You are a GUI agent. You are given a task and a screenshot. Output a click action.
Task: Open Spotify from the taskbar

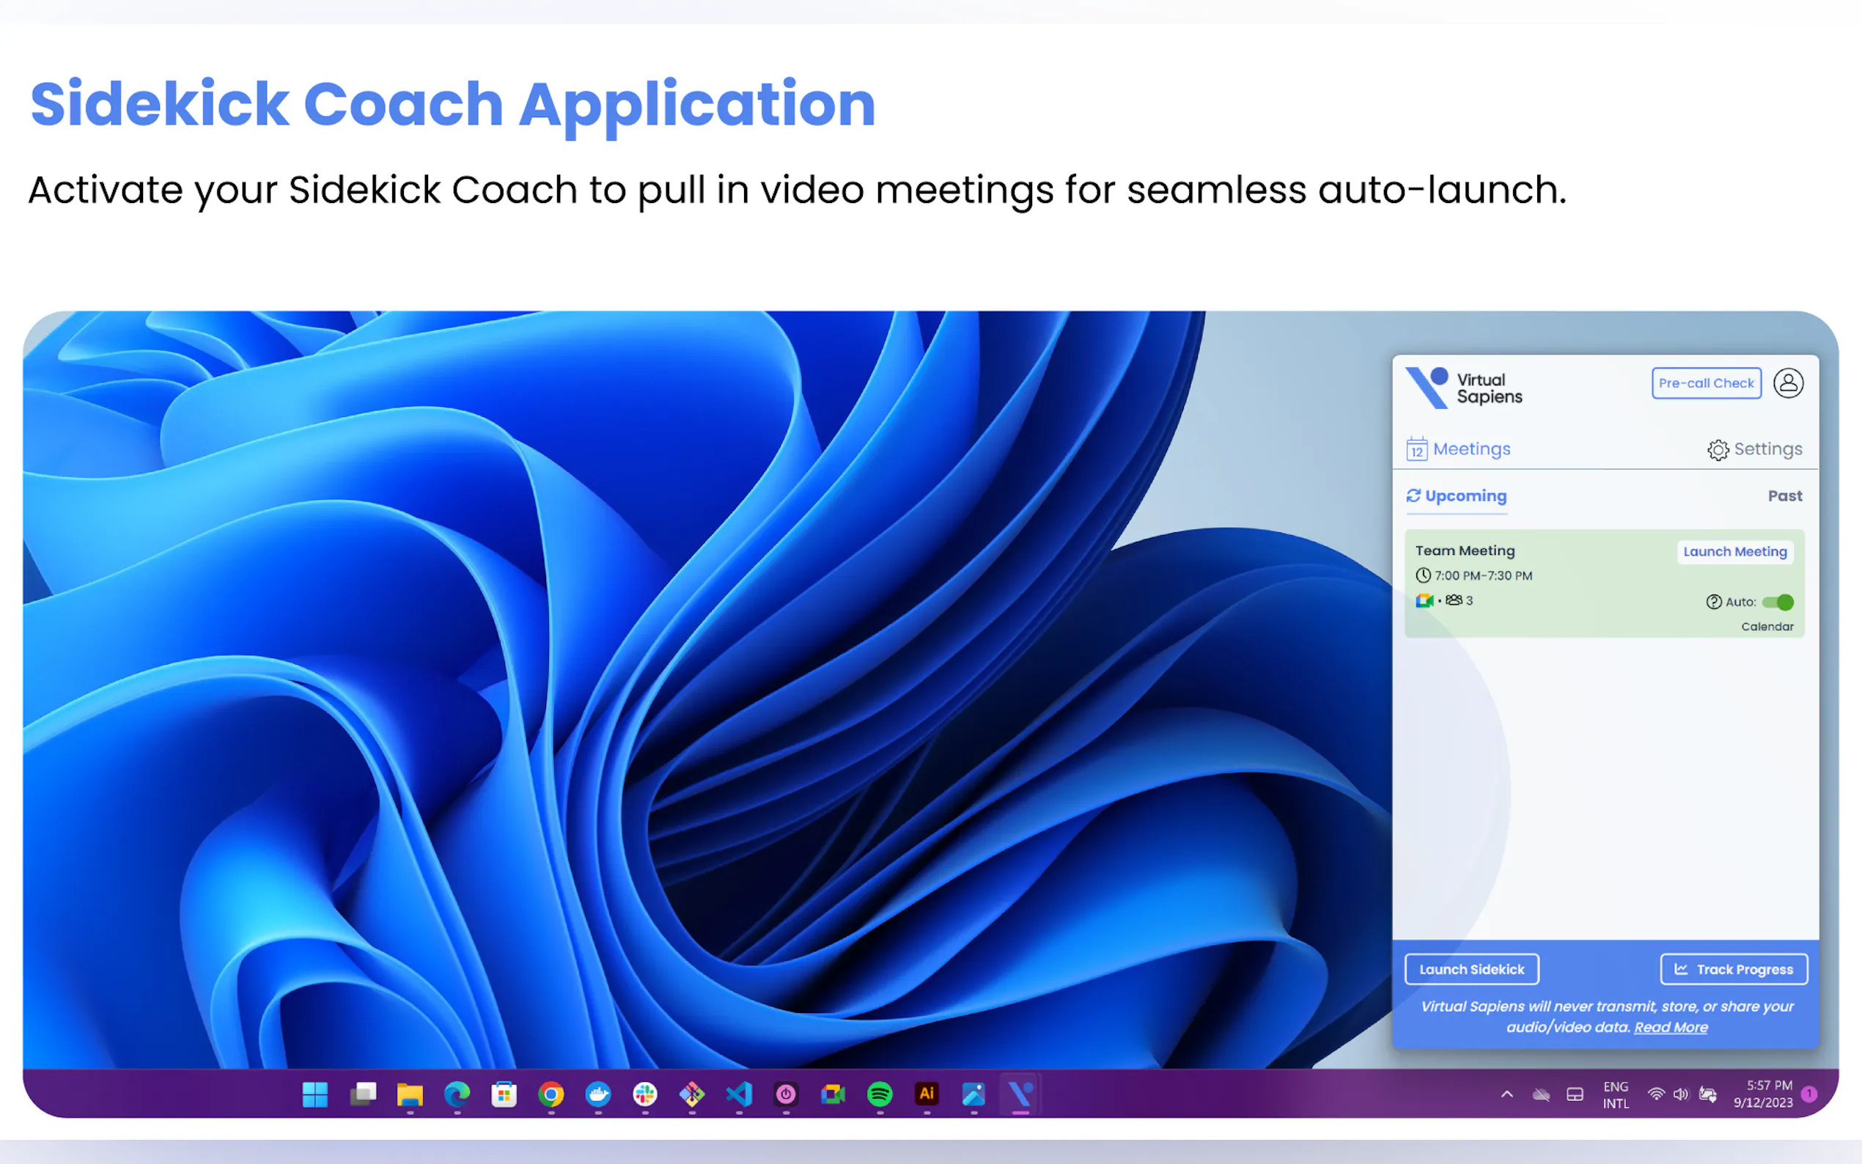(879, 1094)
